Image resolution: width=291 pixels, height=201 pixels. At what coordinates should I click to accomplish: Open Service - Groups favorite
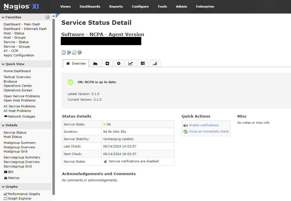point(17,47)
